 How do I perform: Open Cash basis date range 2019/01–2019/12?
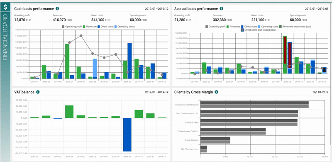click(x=157, y=9)
